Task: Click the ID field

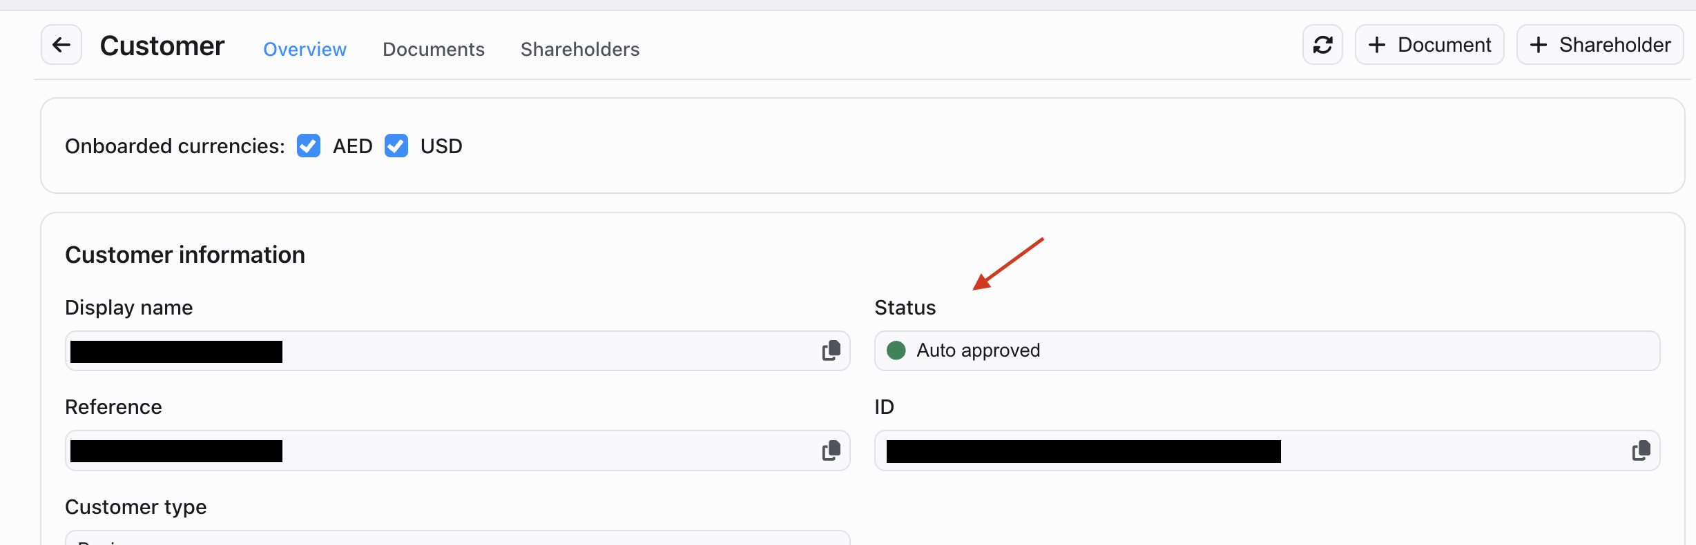Action: [1267, 450]
